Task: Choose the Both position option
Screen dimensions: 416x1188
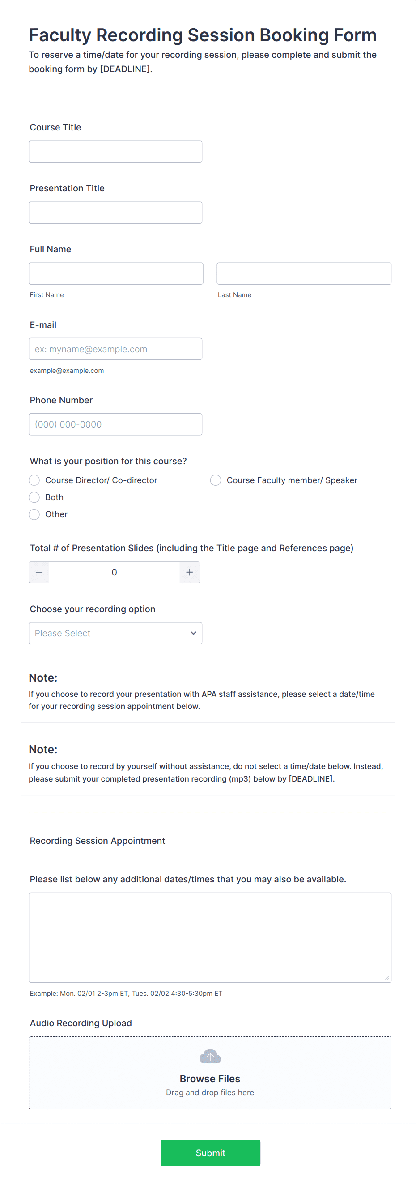Action: [x=34, y=497]
